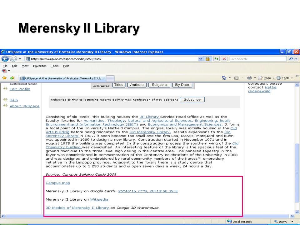Image resolution: width=300 pixels, height=225 pixels.
Task: Click the green Refresh page icon
Action: click(216, 59)
